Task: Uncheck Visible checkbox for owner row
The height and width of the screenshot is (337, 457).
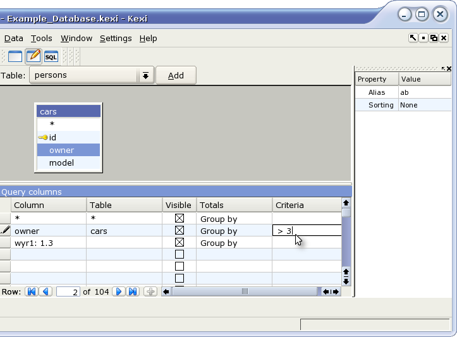Action: pyautogui.click(x=179, y=231)
